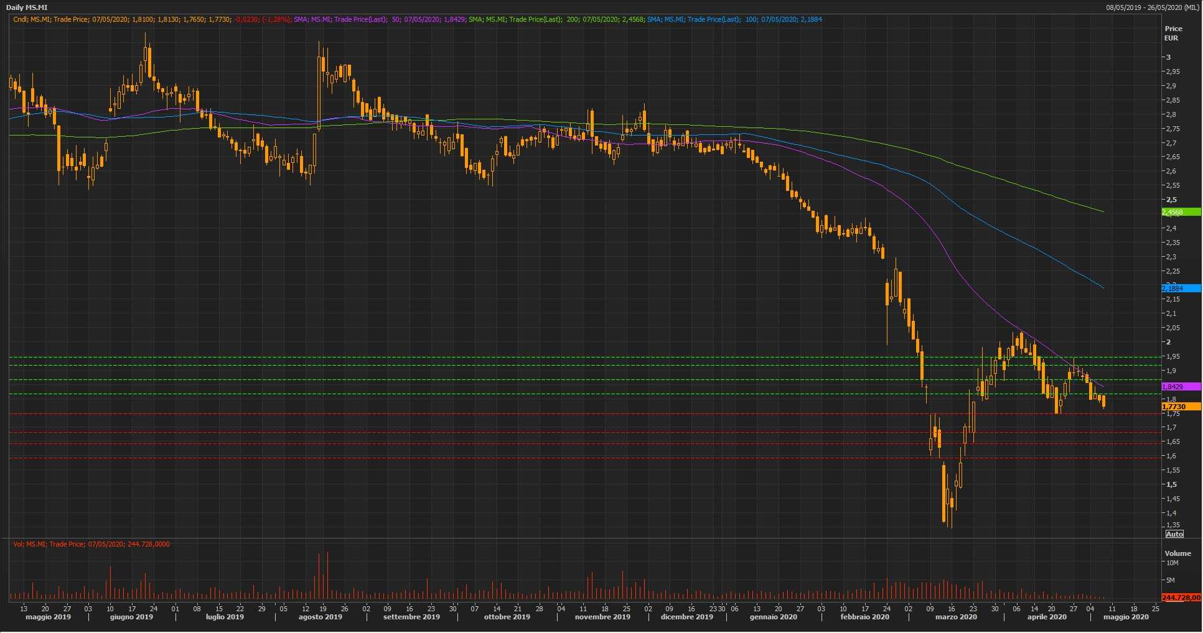Image resolution: width=1203 pixels, height=633 pixels.
Task: Click the orange 1,7730 last price tag
Action: 1180,407
